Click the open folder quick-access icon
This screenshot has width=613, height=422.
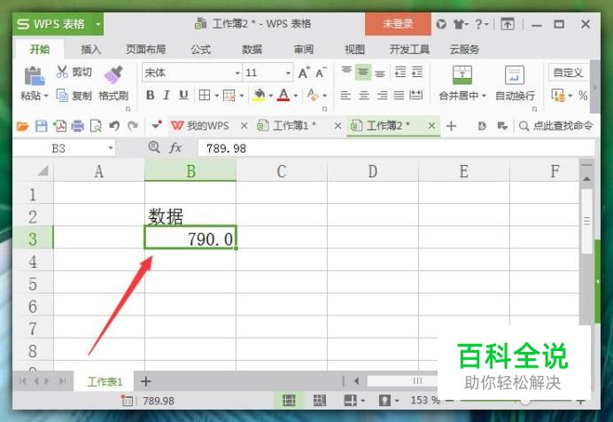[23, 126]
